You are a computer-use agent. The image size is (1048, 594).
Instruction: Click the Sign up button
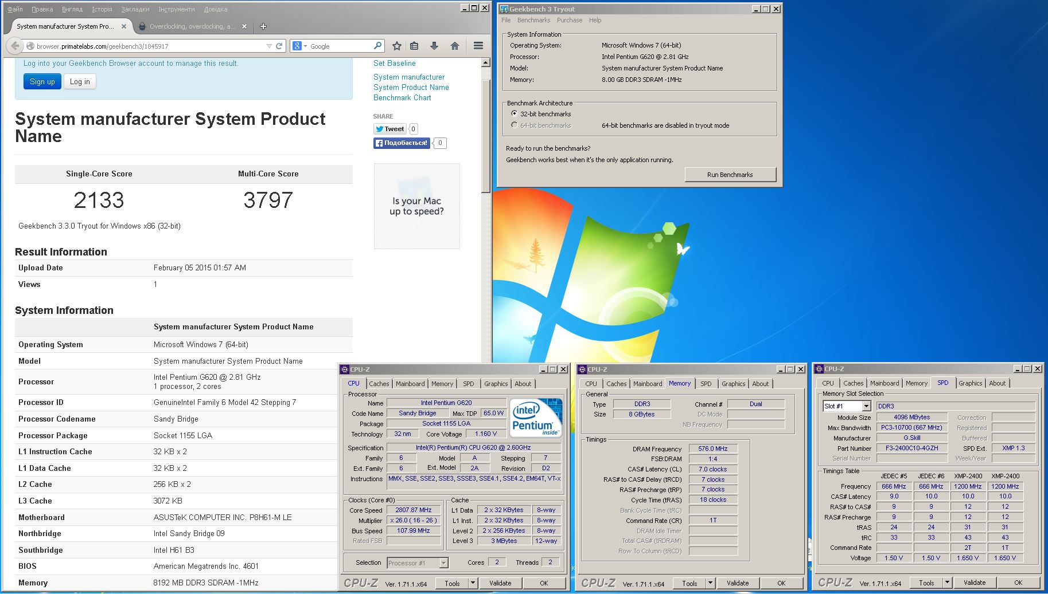(42, 82)
